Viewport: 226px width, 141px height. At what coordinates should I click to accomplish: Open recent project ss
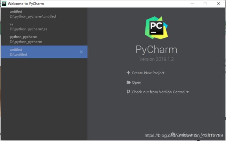44,27
